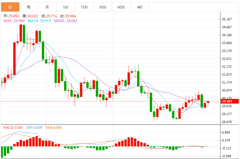Click the -0.598 MACD axis label
Screen dimensions: 240x159
[227, 156]
